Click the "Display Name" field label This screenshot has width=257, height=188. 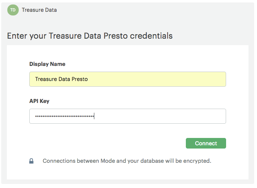47,64
